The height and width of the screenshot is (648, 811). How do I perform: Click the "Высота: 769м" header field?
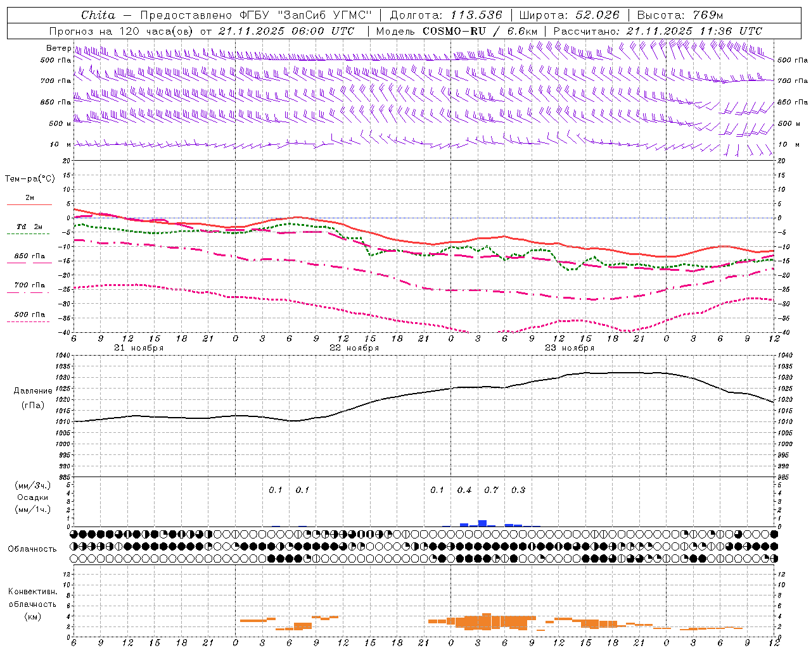tap(680, 15)
